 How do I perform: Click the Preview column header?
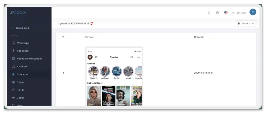point(89,37)
